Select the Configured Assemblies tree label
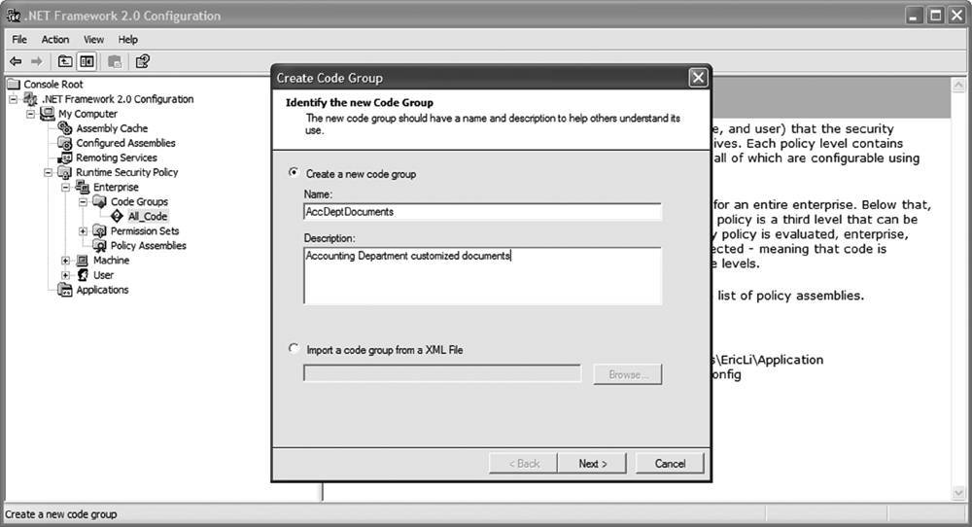Screen dimensions: 972x527 125,143
